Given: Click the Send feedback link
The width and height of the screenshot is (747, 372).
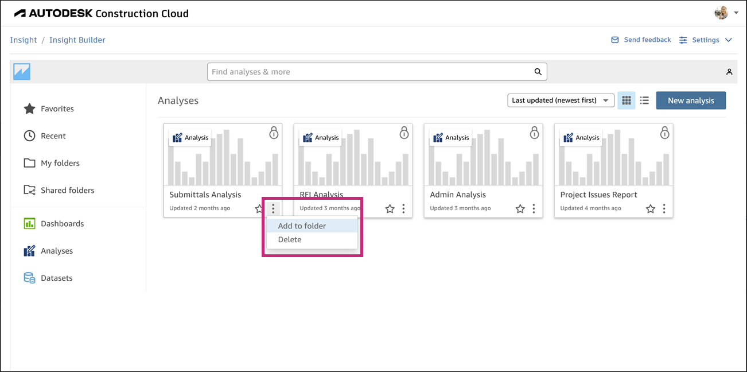Looking at the screenshot, I should pos(641,40).
